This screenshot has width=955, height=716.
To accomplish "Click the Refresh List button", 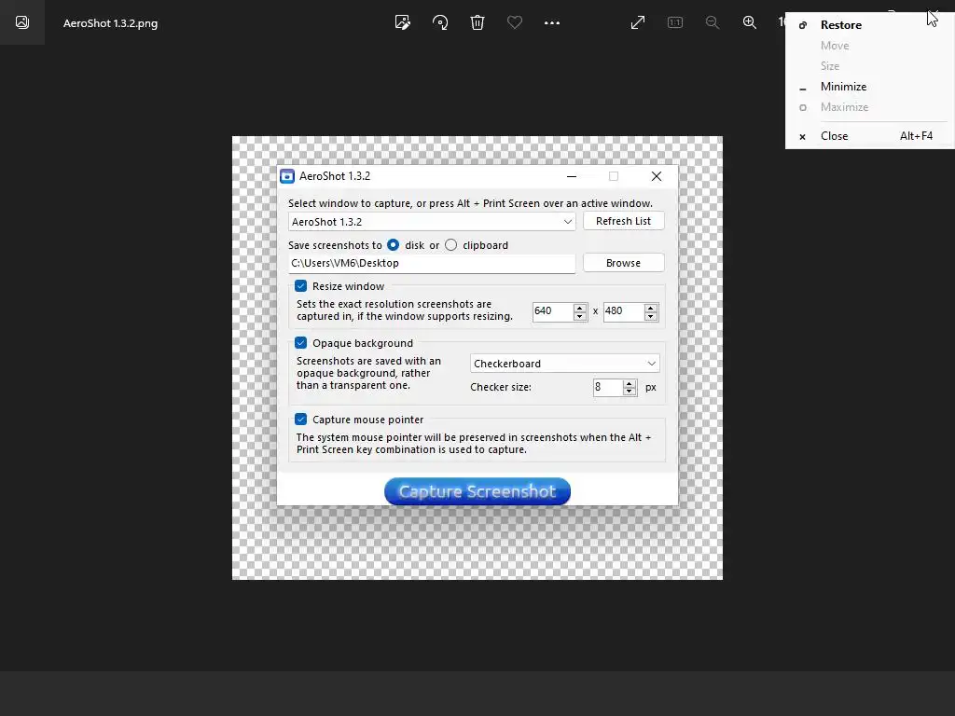I will coord(623,221).
